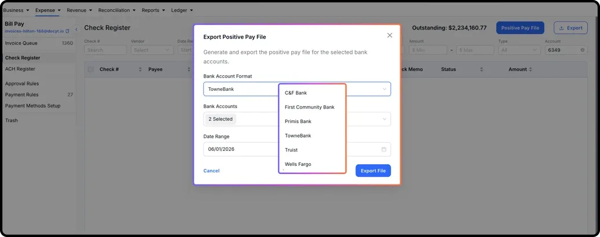Click the Outstanding: $2,234,160.77 text

tap(449, 28)
